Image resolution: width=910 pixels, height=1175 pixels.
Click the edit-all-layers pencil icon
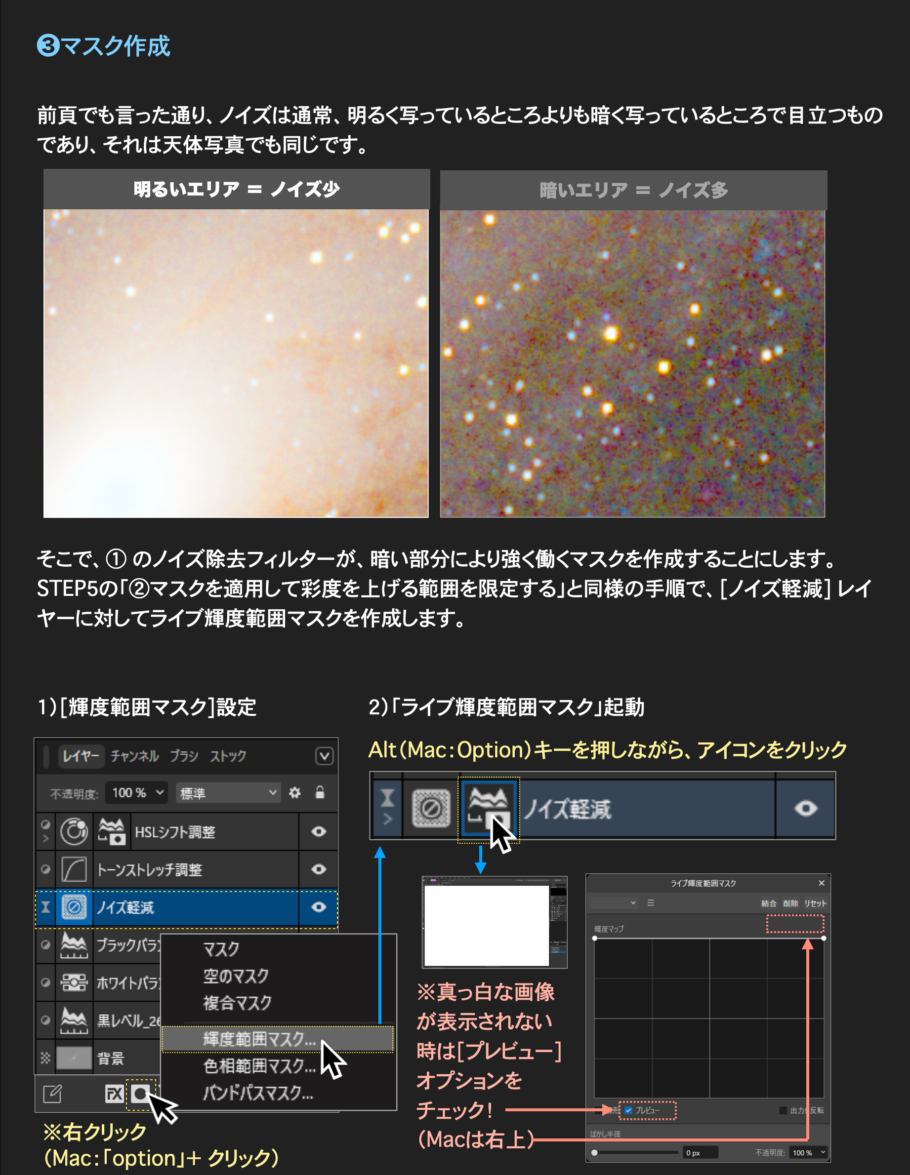52,1094
